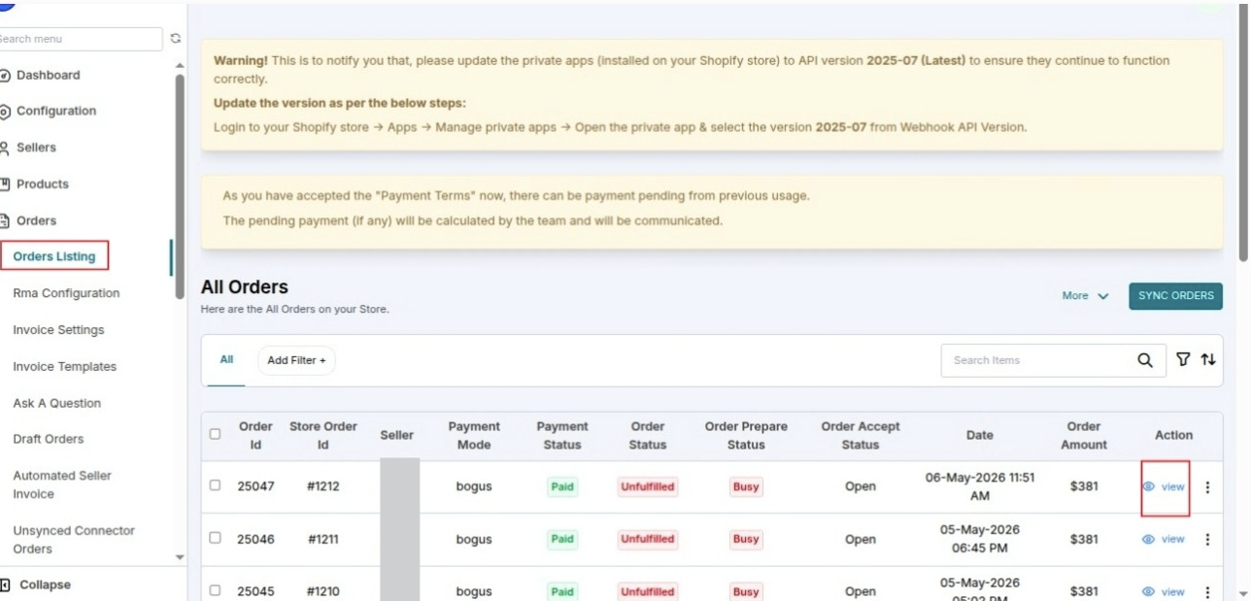
Task: Click view link for order 25047
Action: click(1173, 487)
